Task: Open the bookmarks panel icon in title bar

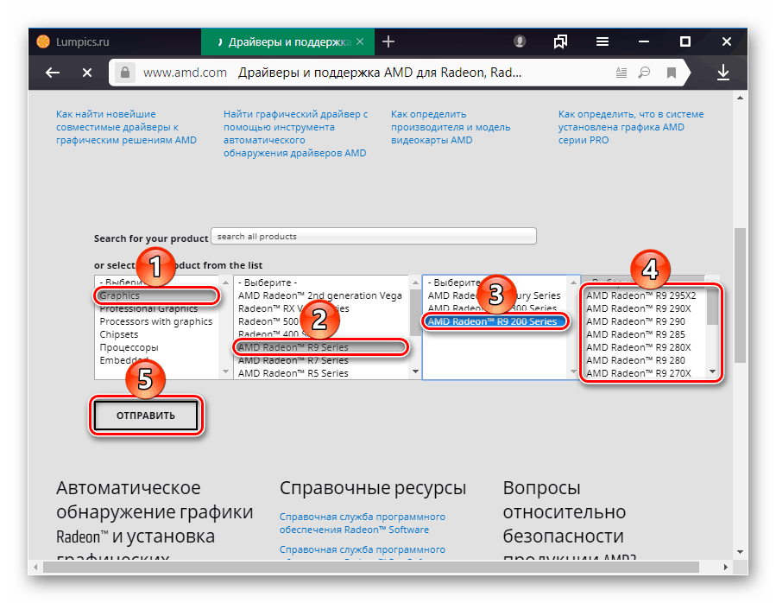Action: pyautogui.click(x=560, y=41)
